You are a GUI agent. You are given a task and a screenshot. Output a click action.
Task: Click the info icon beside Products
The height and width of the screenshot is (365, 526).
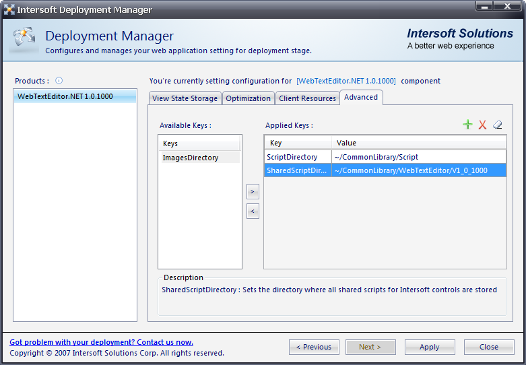59,81
